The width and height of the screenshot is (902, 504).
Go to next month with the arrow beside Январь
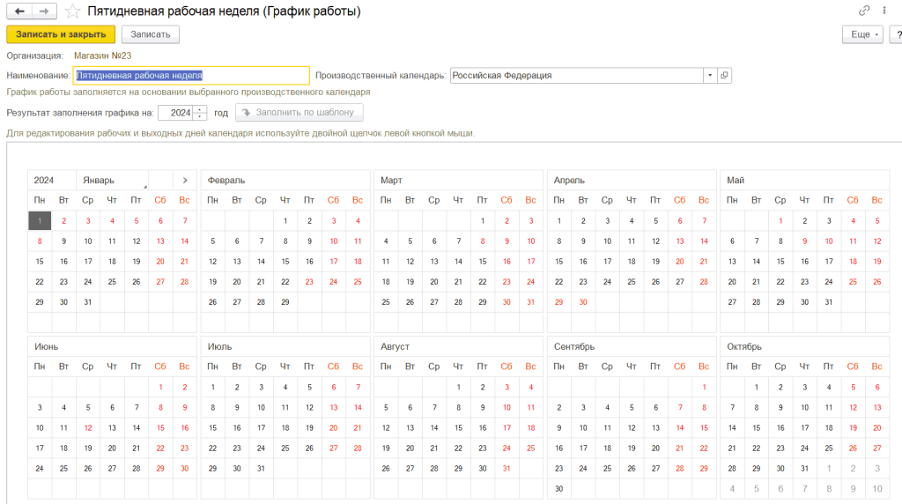pyautogui.click(x=185, y=180)
